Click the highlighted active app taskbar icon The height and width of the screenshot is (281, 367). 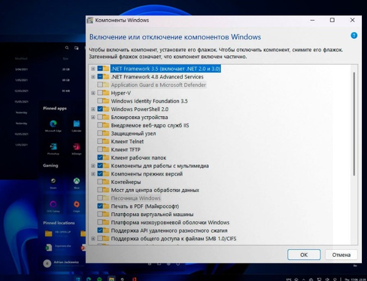pos(111,279)
